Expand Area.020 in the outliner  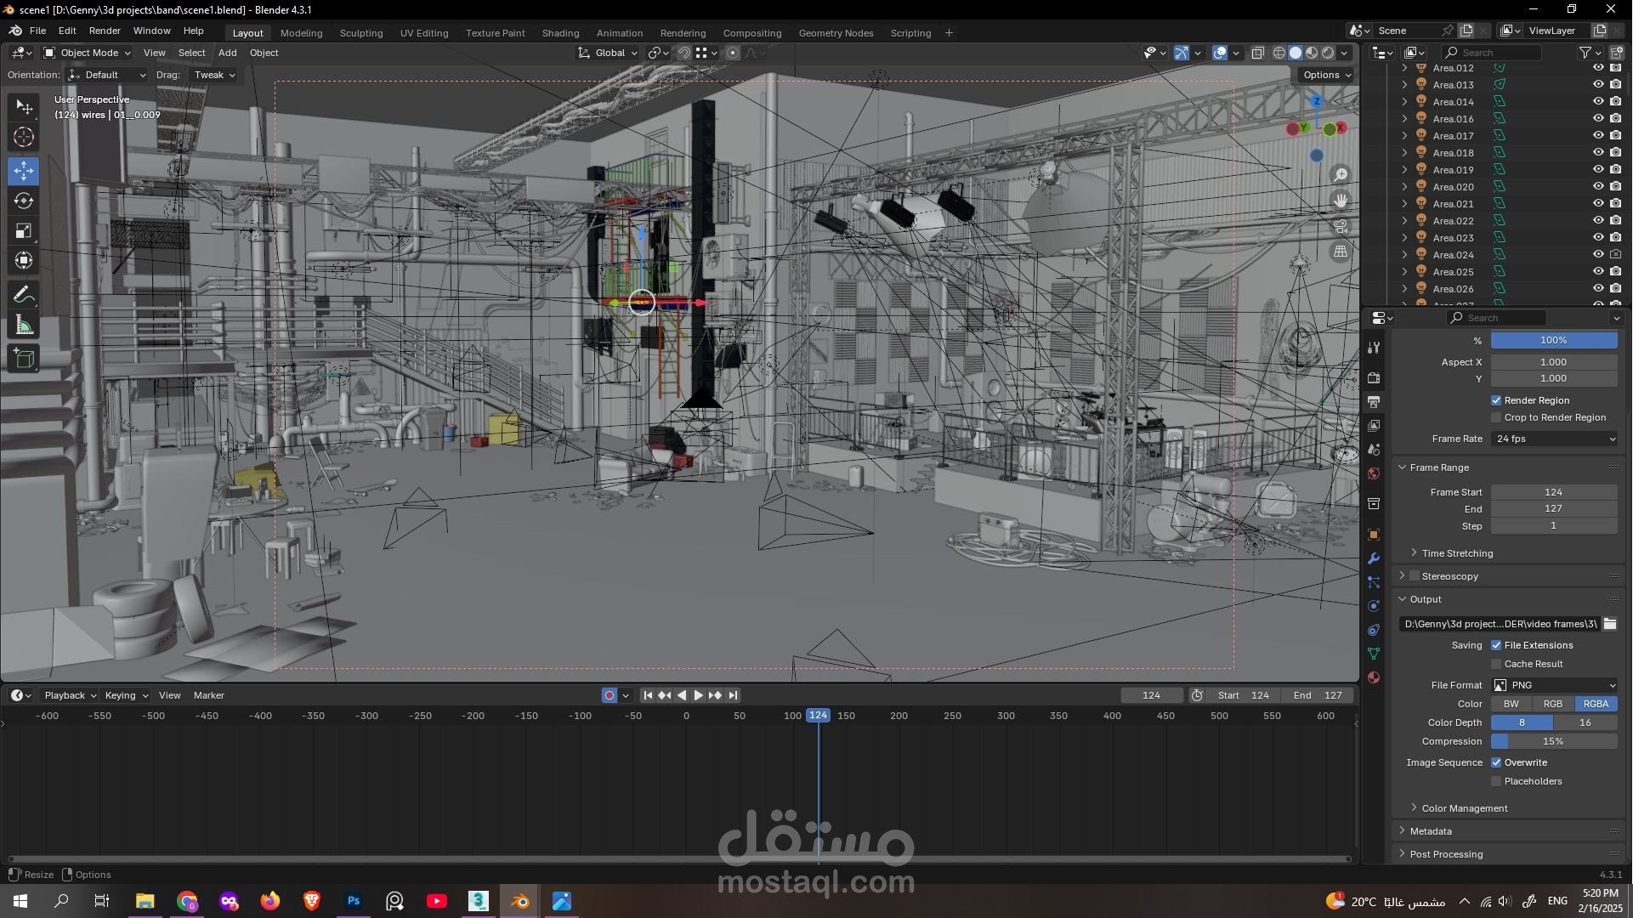point(1404,187)
